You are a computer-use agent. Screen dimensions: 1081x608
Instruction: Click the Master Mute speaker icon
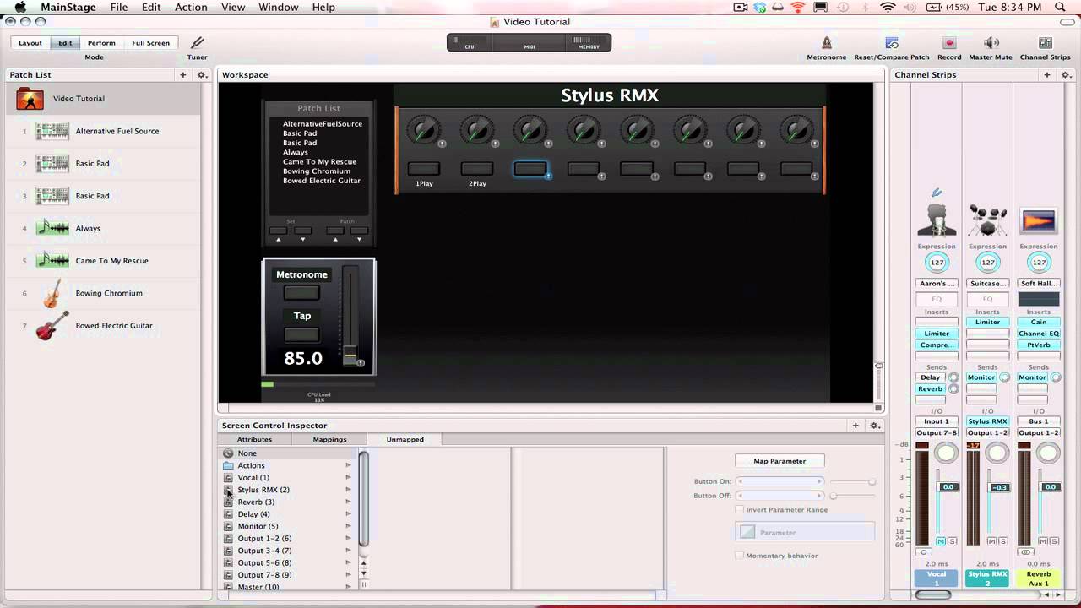991,42
